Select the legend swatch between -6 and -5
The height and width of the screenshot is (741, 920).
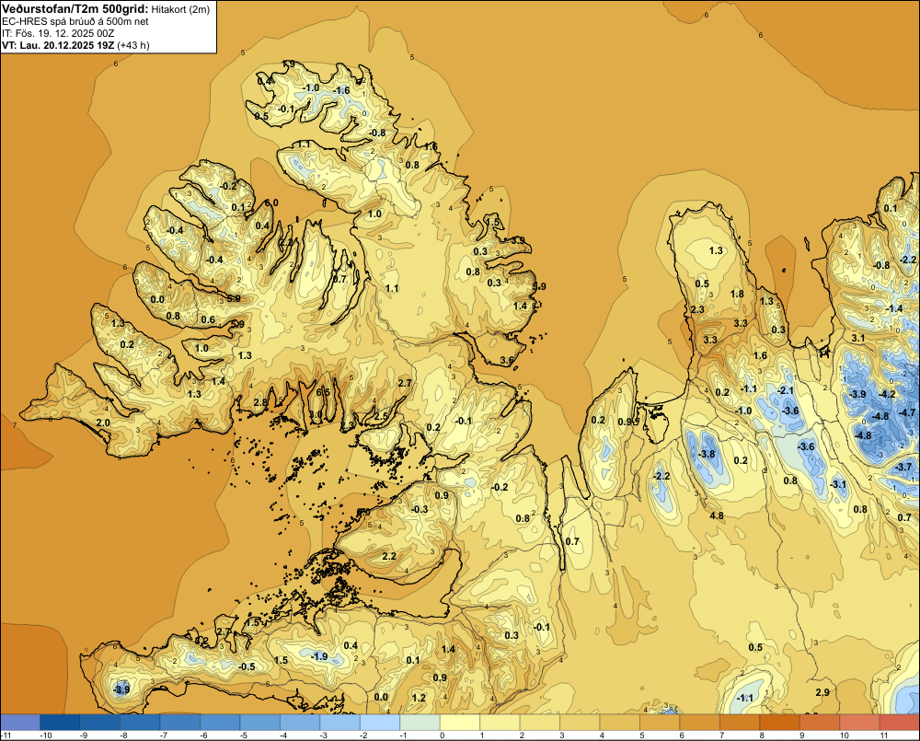(220, 723)
